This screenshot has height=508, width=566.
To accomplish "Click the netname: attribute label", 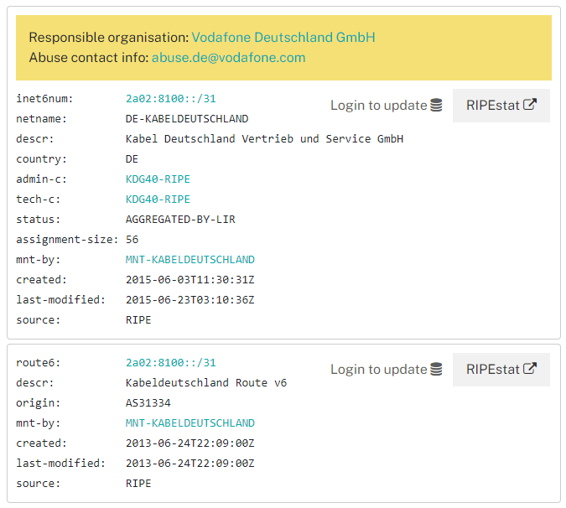I will 41,119.
